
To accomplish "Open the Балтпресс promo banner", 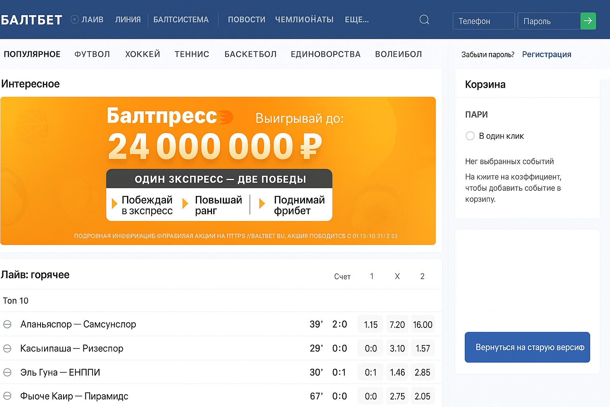I will point(218,171).
